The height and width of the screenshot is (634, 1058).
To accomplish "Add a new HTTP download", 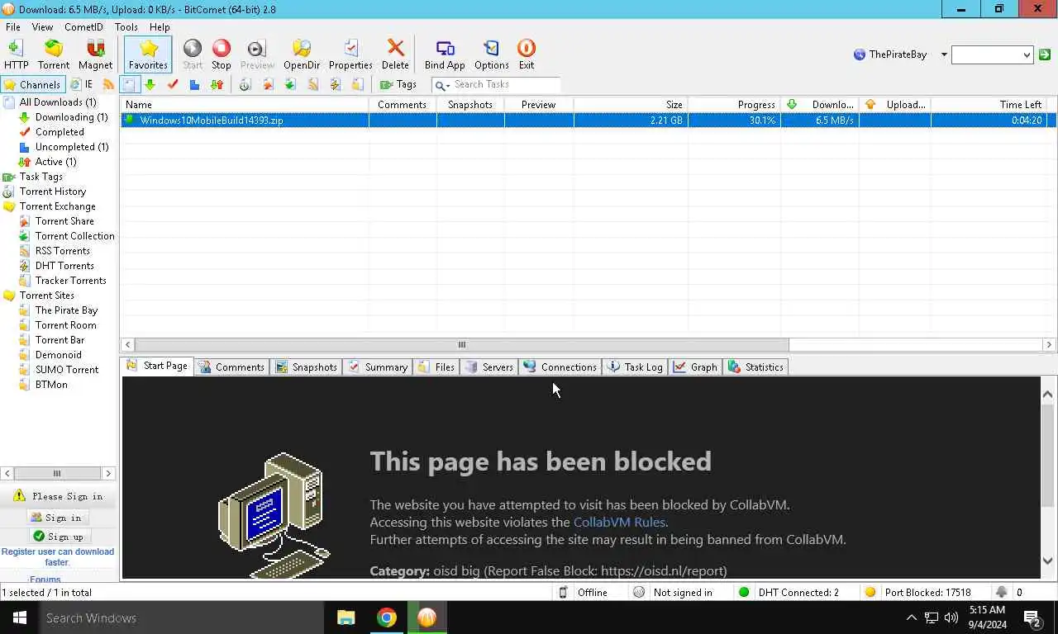I will click(16, 54).
